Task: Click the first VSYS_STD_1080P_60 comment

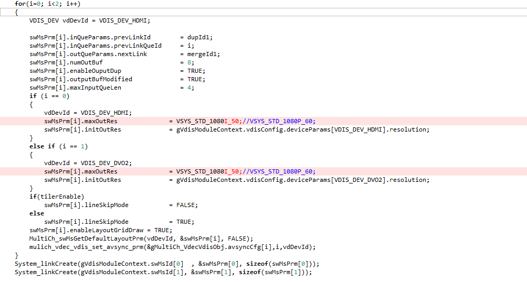Action: (x=279, y=121)
